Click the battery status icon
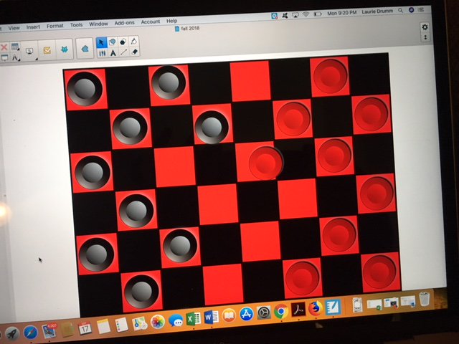Viewport: 459px width, 344px height. tap(318, 14)
